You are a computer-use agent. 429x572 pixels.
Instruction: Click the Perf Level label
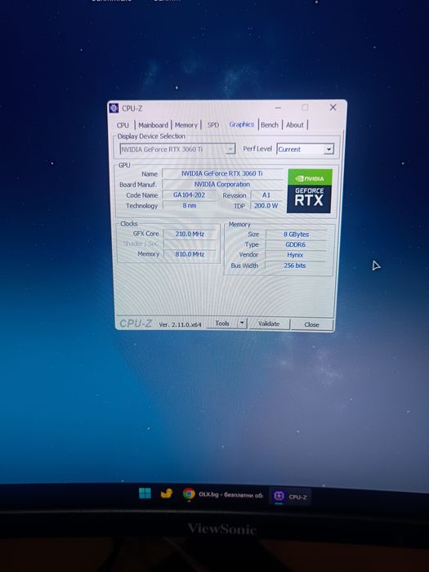click(x=257, y=149)
